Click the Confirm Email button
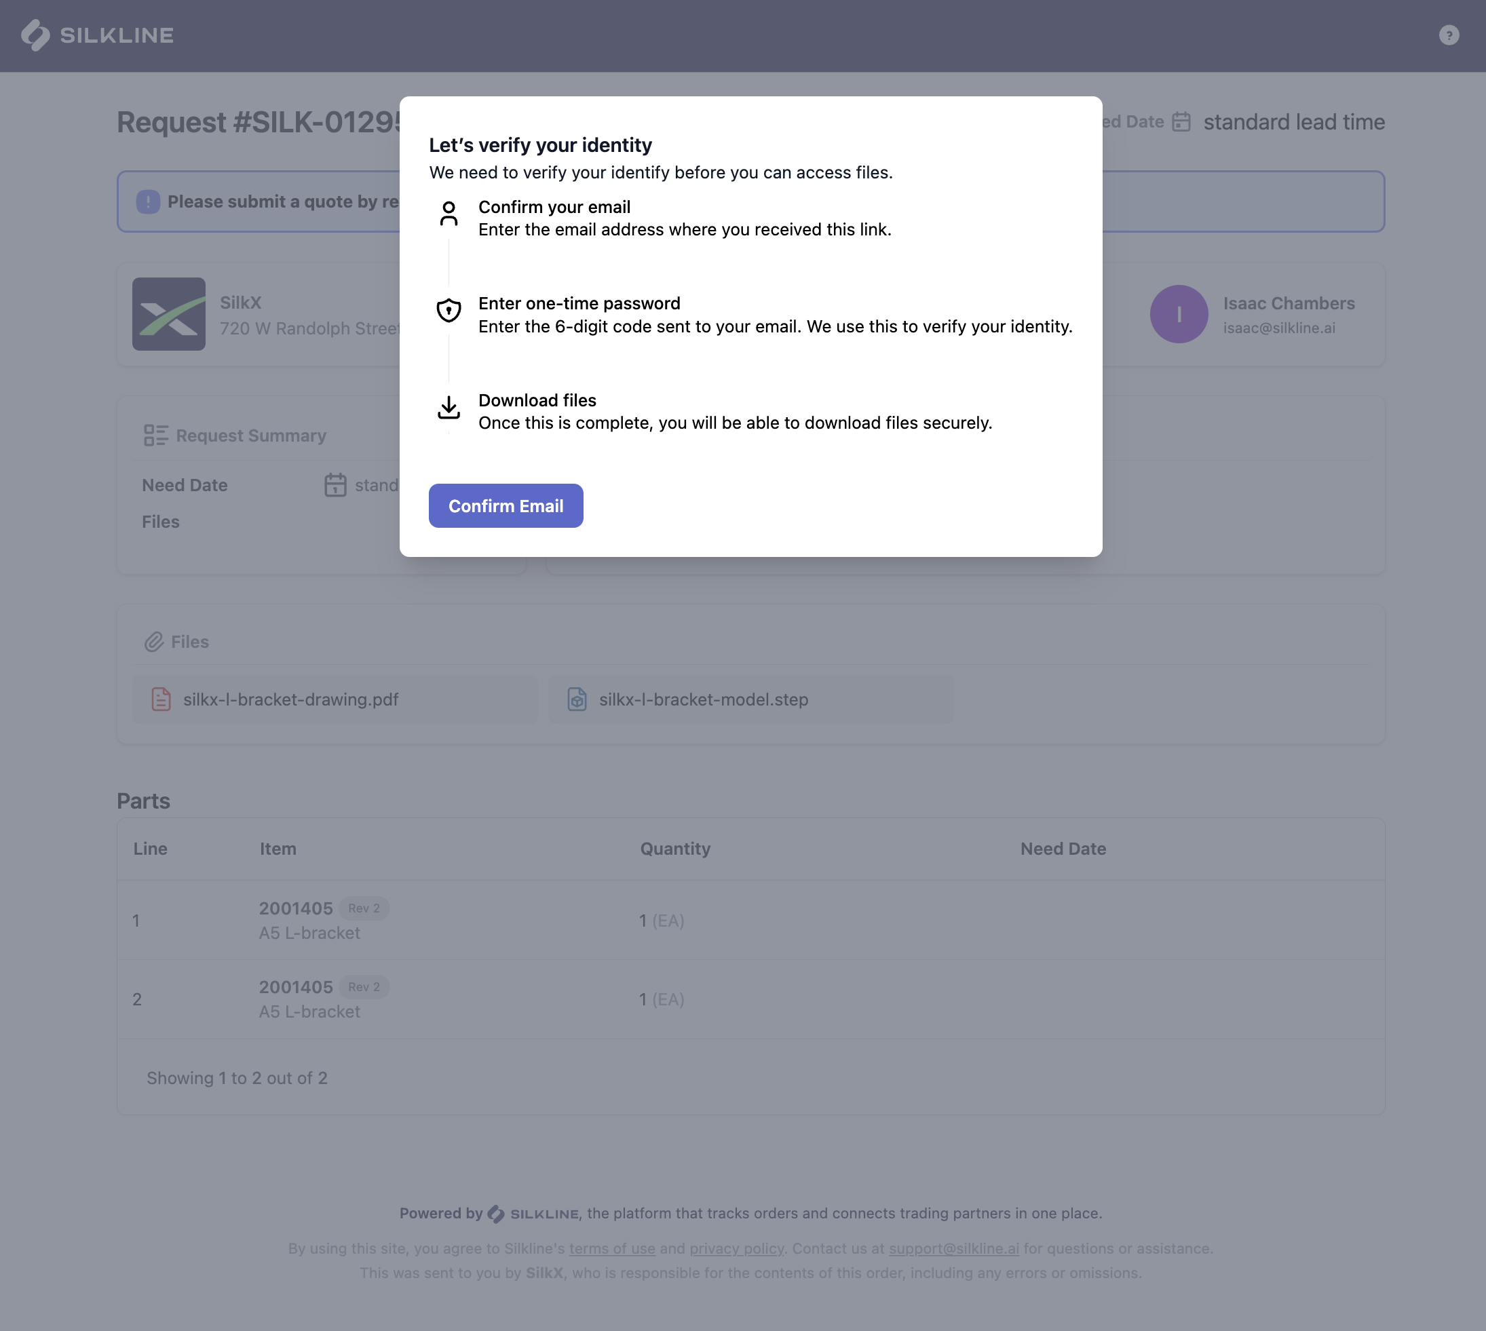Viewport: 1486px width, 1331px height. point(506,505)
